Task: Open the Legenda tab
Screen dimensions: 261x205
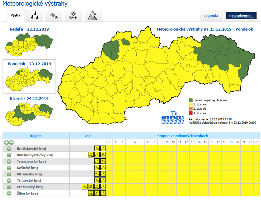Action: pos(211,16)
